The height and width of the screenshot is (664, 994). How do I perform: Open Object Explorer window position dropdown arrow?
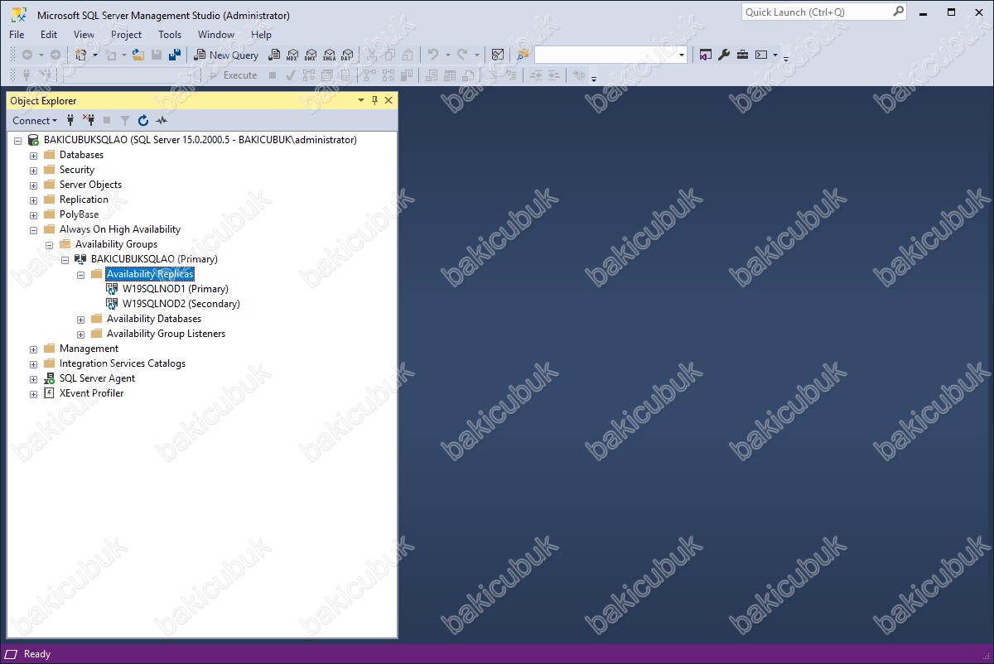(x=361, y=100)
